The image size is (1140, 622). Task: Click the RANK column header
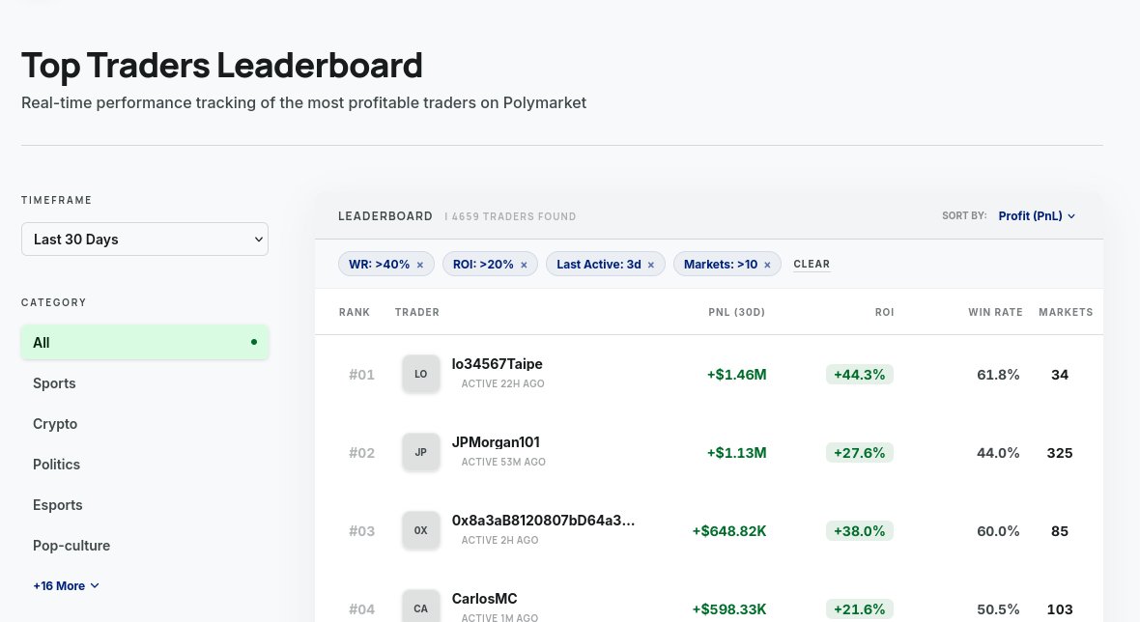(x=354, y=313)
